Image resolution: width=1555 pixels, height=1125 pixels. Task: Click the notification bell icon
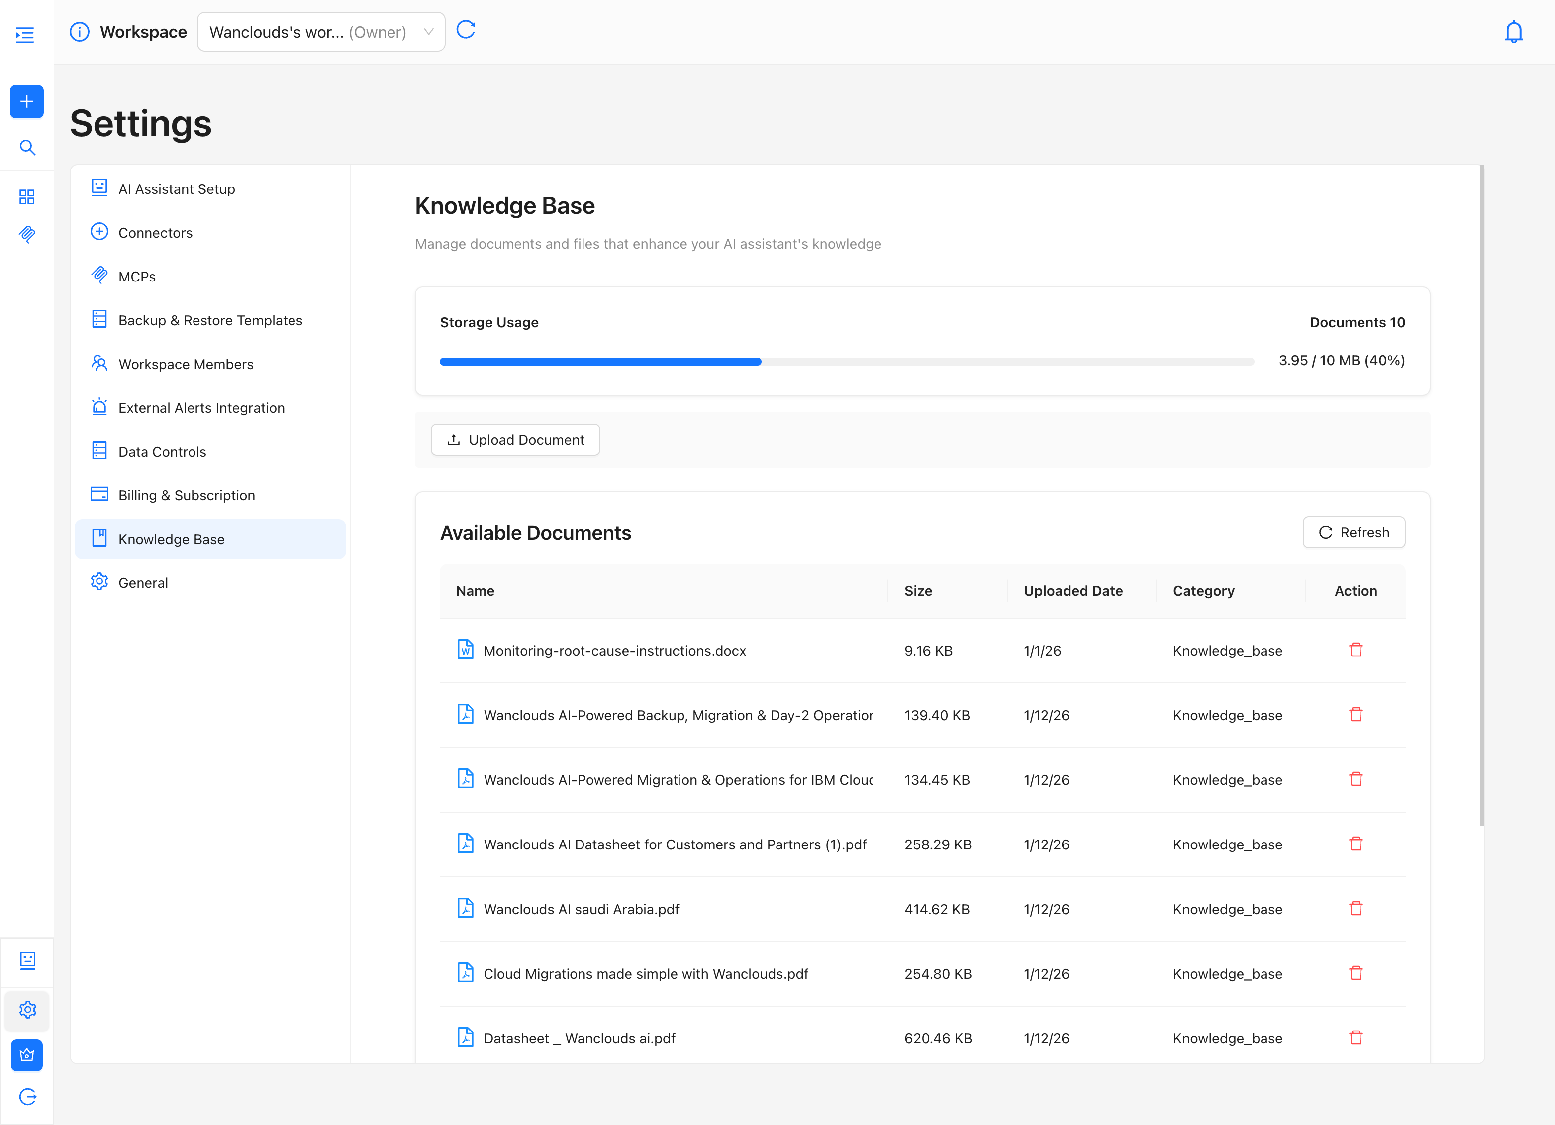(1513, 32)
